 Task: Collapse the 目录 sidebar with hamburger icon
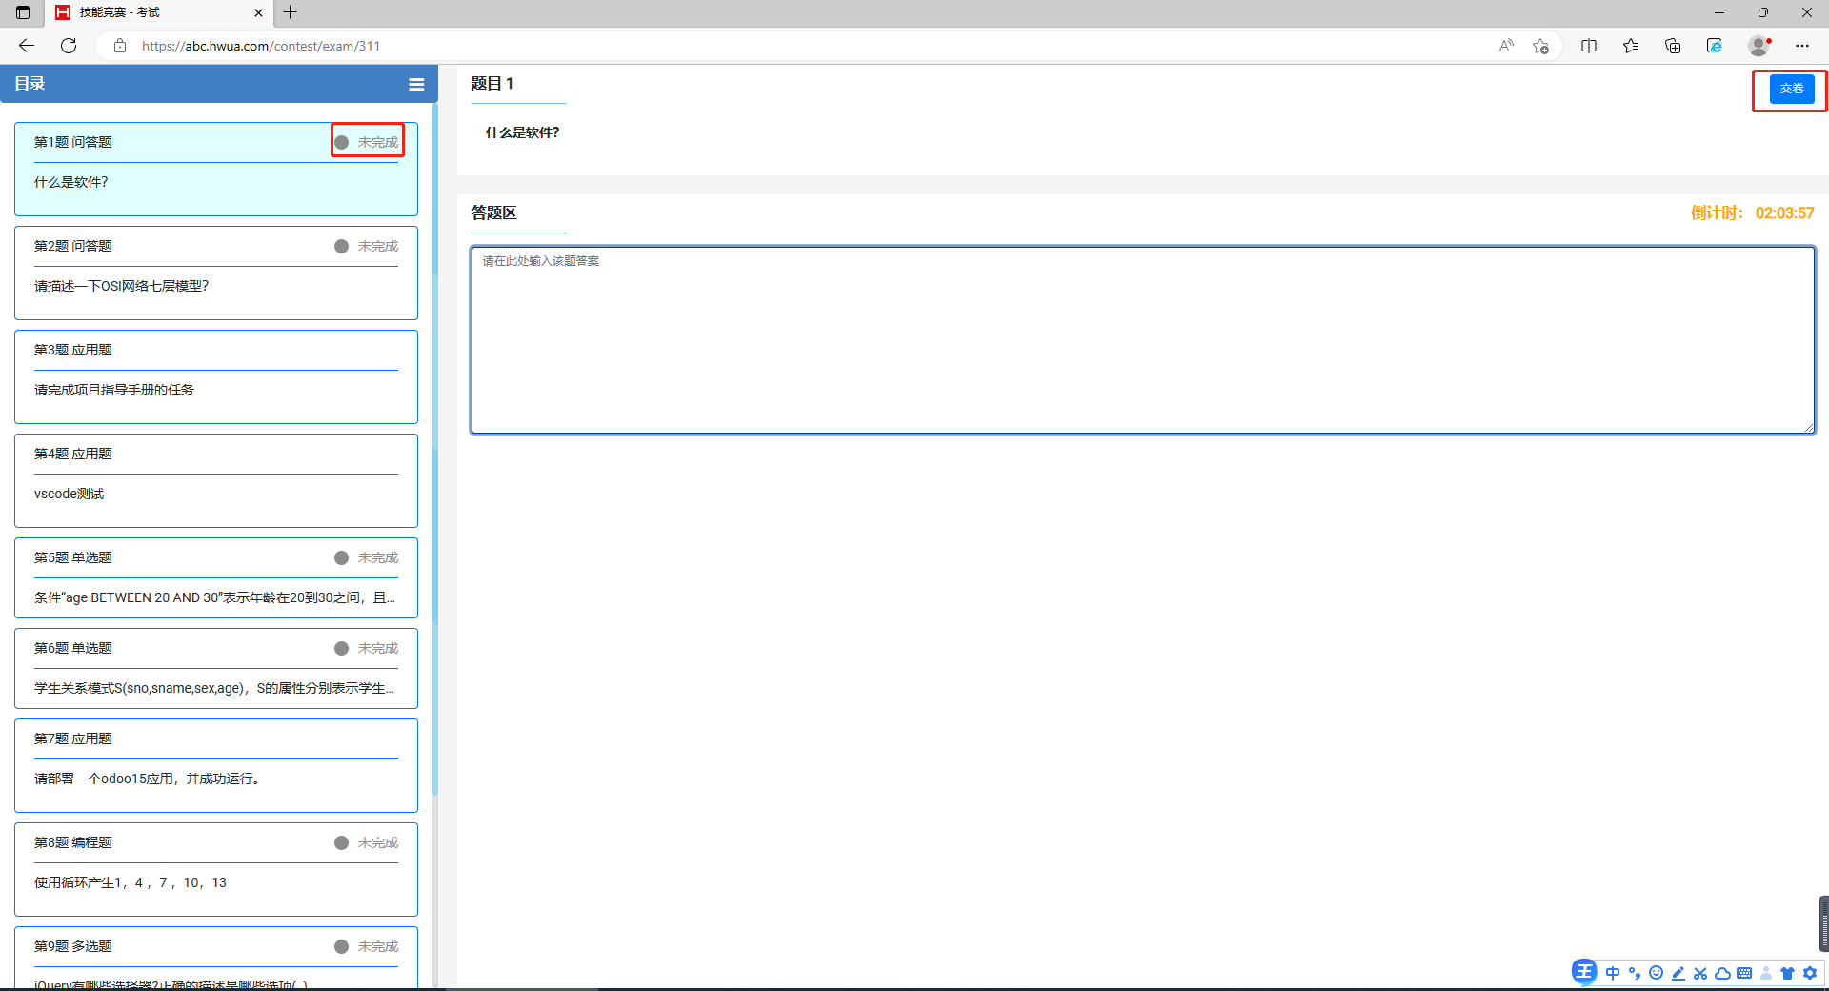[x=416, y=85]
